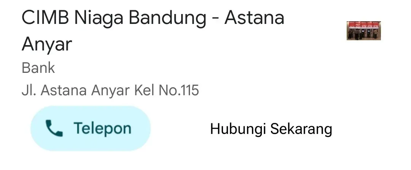Call the bank via Telepon button
This screenshot has width=411, height=170.
(91, 128)
